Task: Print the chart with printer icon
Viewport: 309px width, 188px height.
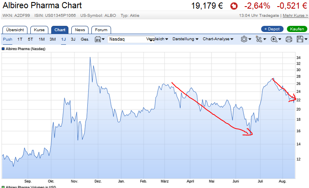Action: pos(289,39)
